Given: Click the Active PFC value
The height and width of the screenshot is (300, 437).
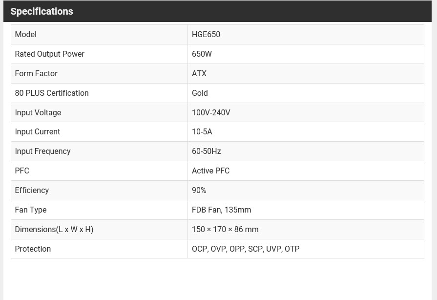Looking at the screenshot, I should coord(210,171).
